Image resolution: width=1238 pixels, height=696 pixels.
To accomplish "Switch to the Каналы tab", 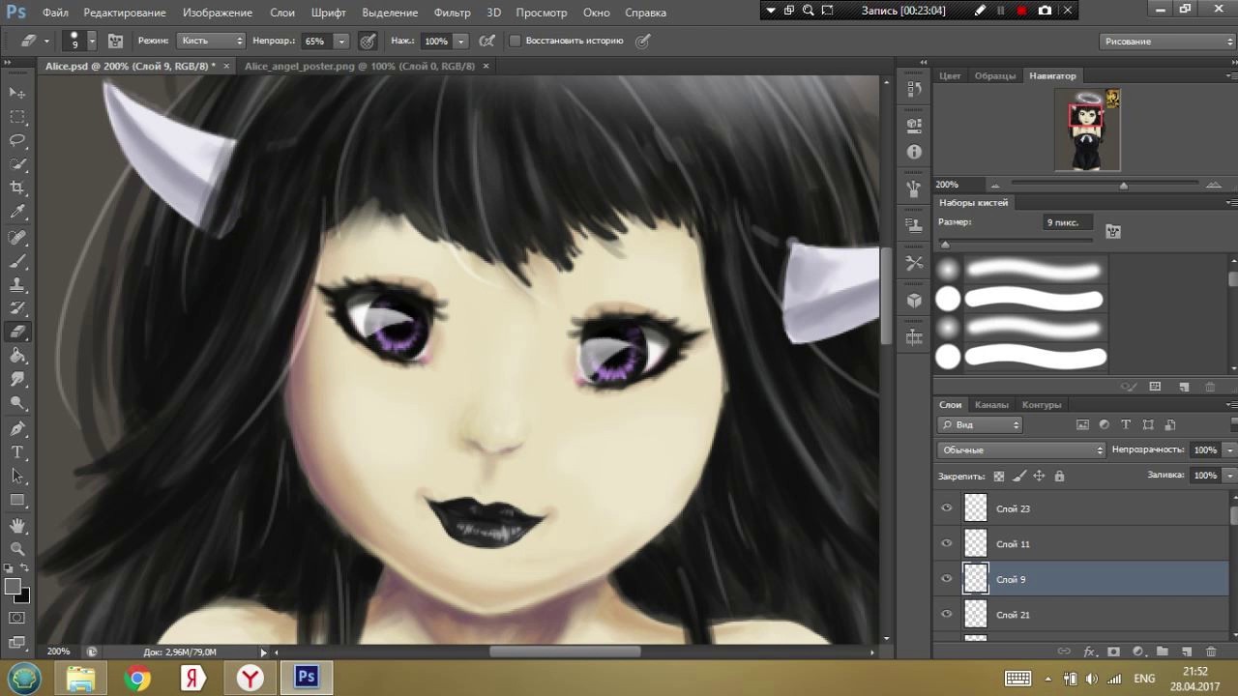I will click(x=991, y=404).
